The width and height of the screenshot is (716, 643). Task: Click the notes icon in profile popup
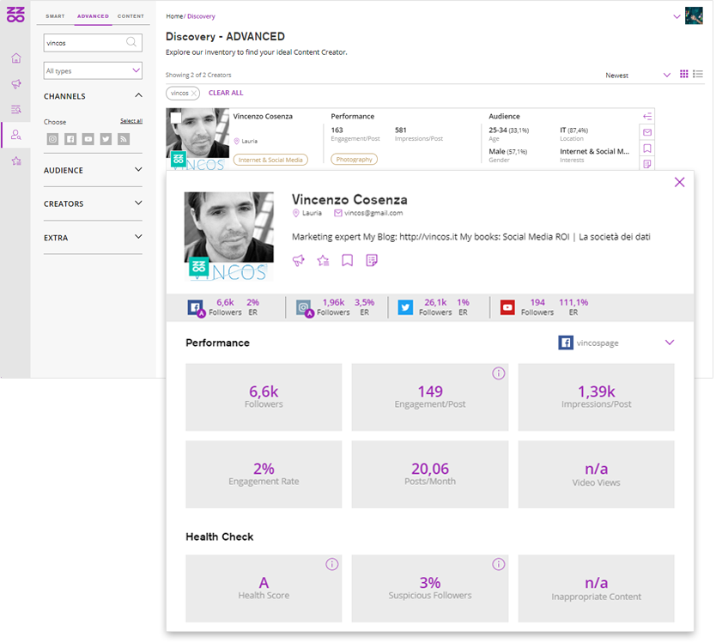coord(372,261)
